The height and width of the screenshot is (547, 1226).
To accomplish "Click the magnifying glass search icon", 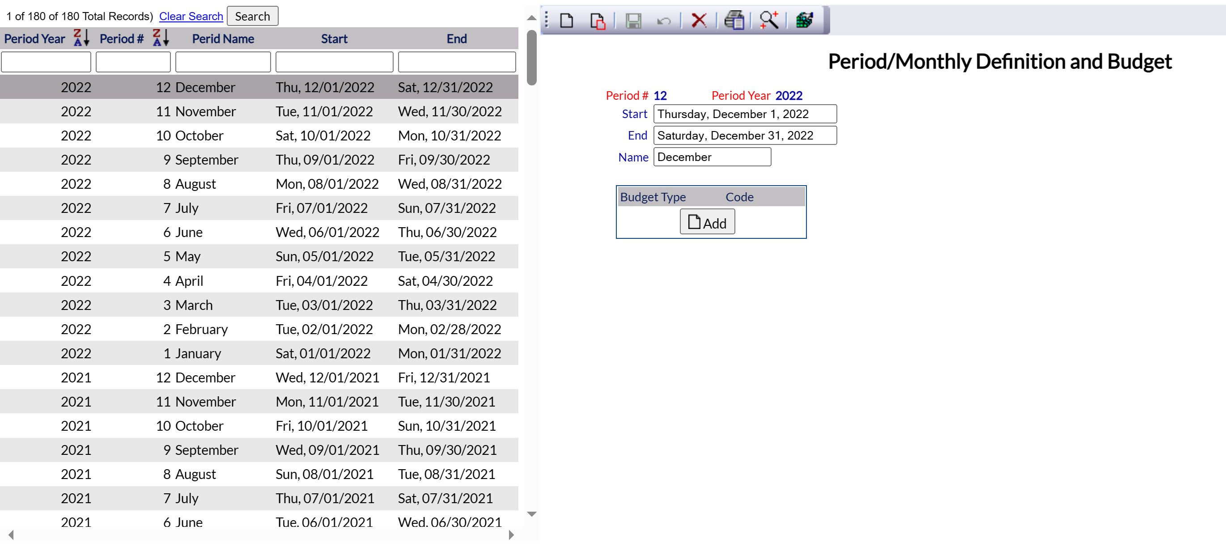I will (x=768, y=21).
